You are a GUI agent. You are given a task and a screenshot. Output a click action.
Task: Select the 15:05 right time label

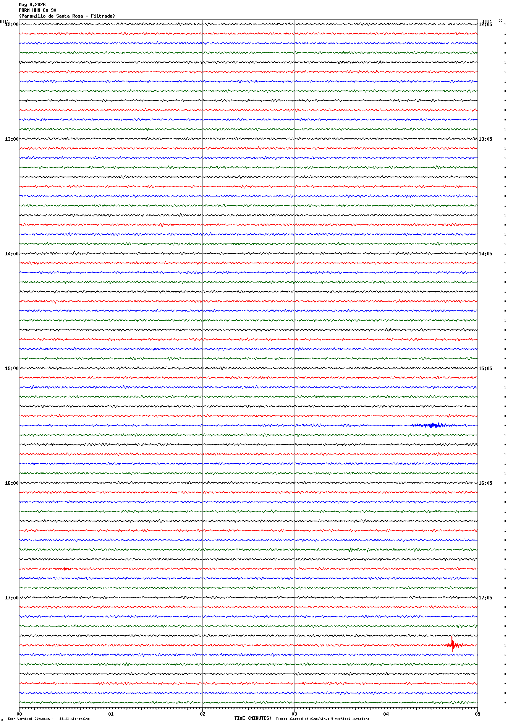(485, 368)
